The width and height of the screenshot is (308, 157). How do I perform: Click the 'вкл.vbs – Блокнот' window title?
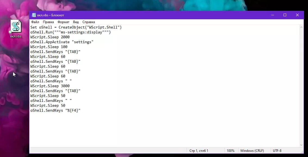pyautogui.click(x=51, y=15)
